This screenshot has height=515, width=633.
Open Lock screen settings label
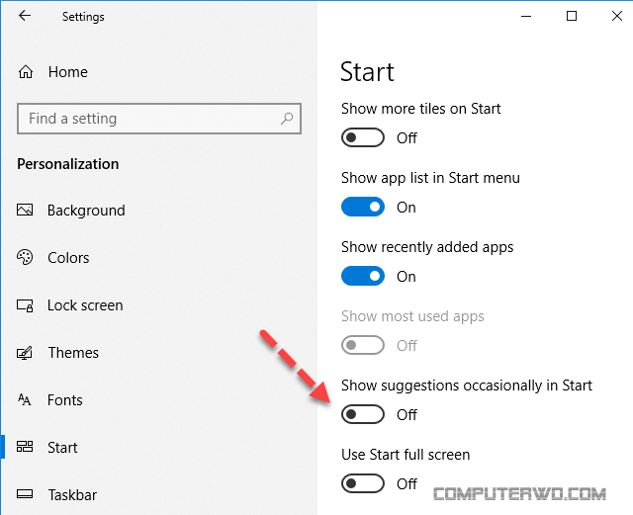[85, 305]
